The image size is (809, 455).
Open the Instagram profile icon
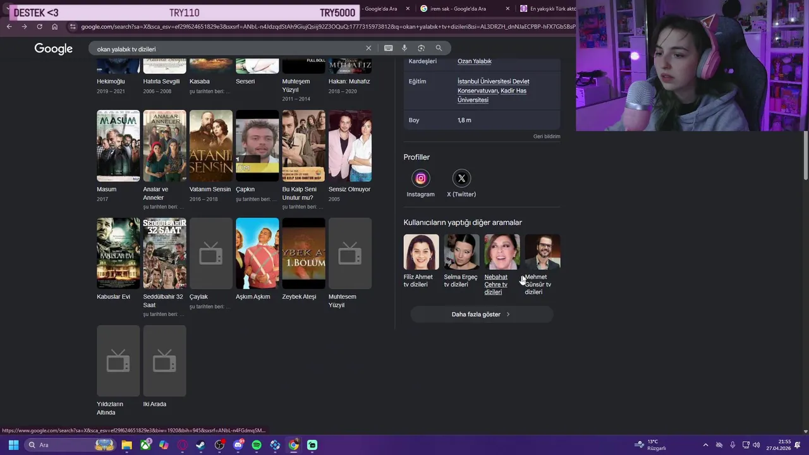tap(420, 178)
